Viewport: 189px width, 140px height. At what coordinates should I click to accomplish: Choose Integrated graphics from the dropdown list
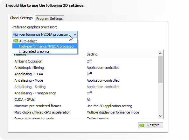[45, 51]
